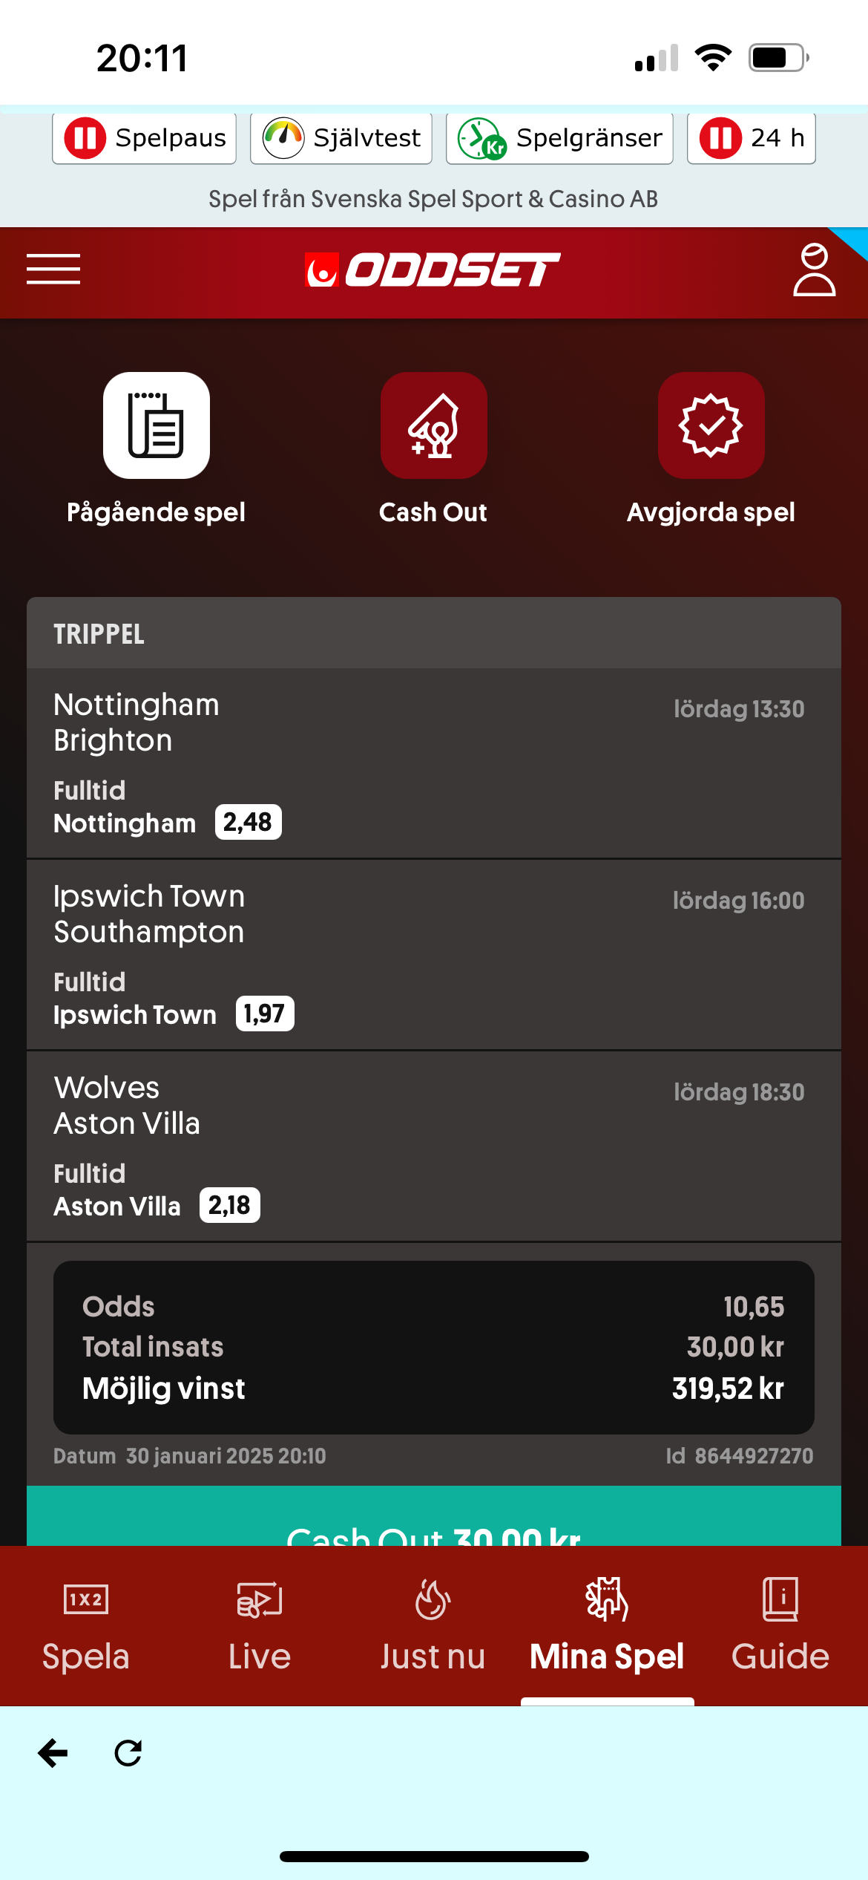Select the Mina Spel tab
Viewport: 868px width, 1880px height.
[607, 1626]
